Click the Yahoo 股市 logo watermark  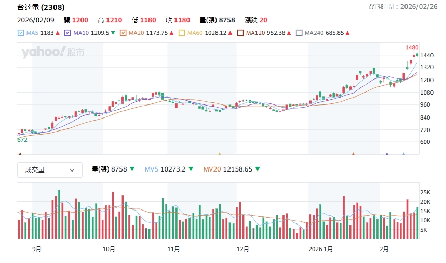[x=52, y=52]
